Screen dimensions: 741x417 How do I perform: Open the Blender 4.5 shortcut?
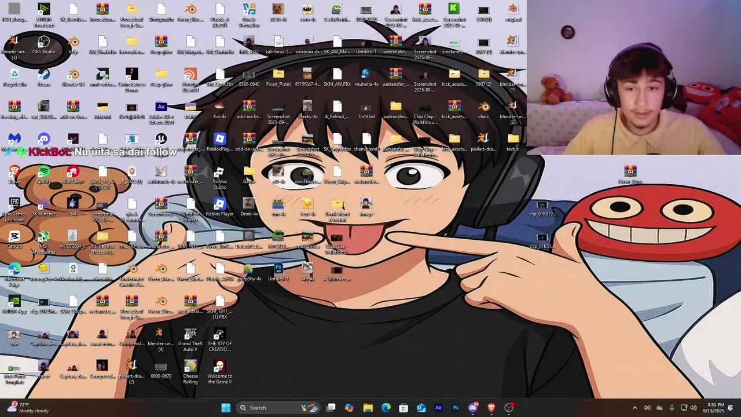[x=73, y=77]
